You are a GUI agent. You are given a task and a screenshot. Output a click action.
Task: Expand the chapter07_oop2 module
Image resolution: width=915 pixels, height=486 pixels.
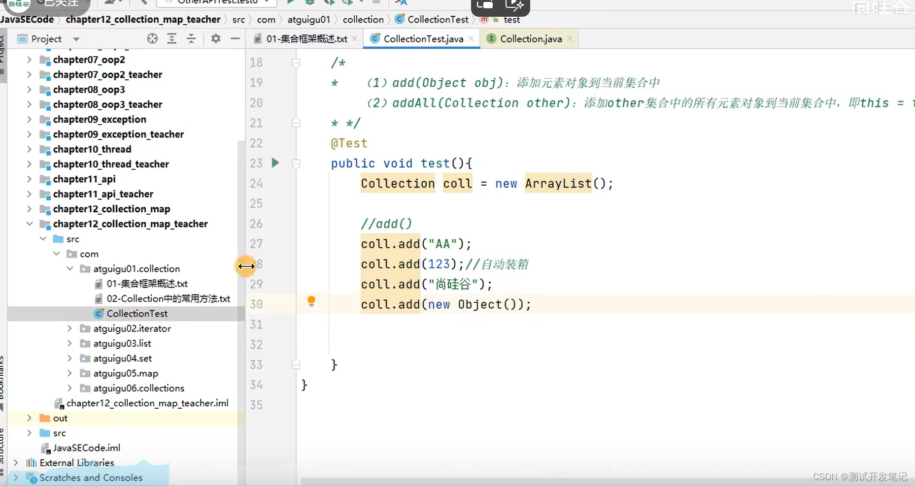(29, 60)
